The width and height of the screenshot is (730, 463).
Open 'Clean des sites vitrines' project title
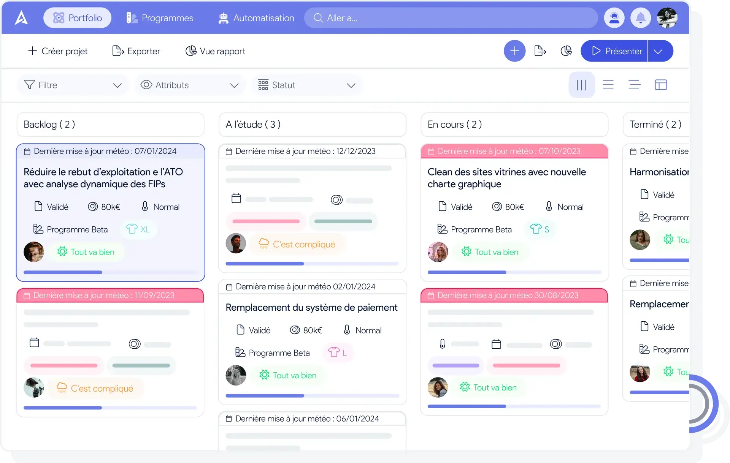tap(507, 178)
